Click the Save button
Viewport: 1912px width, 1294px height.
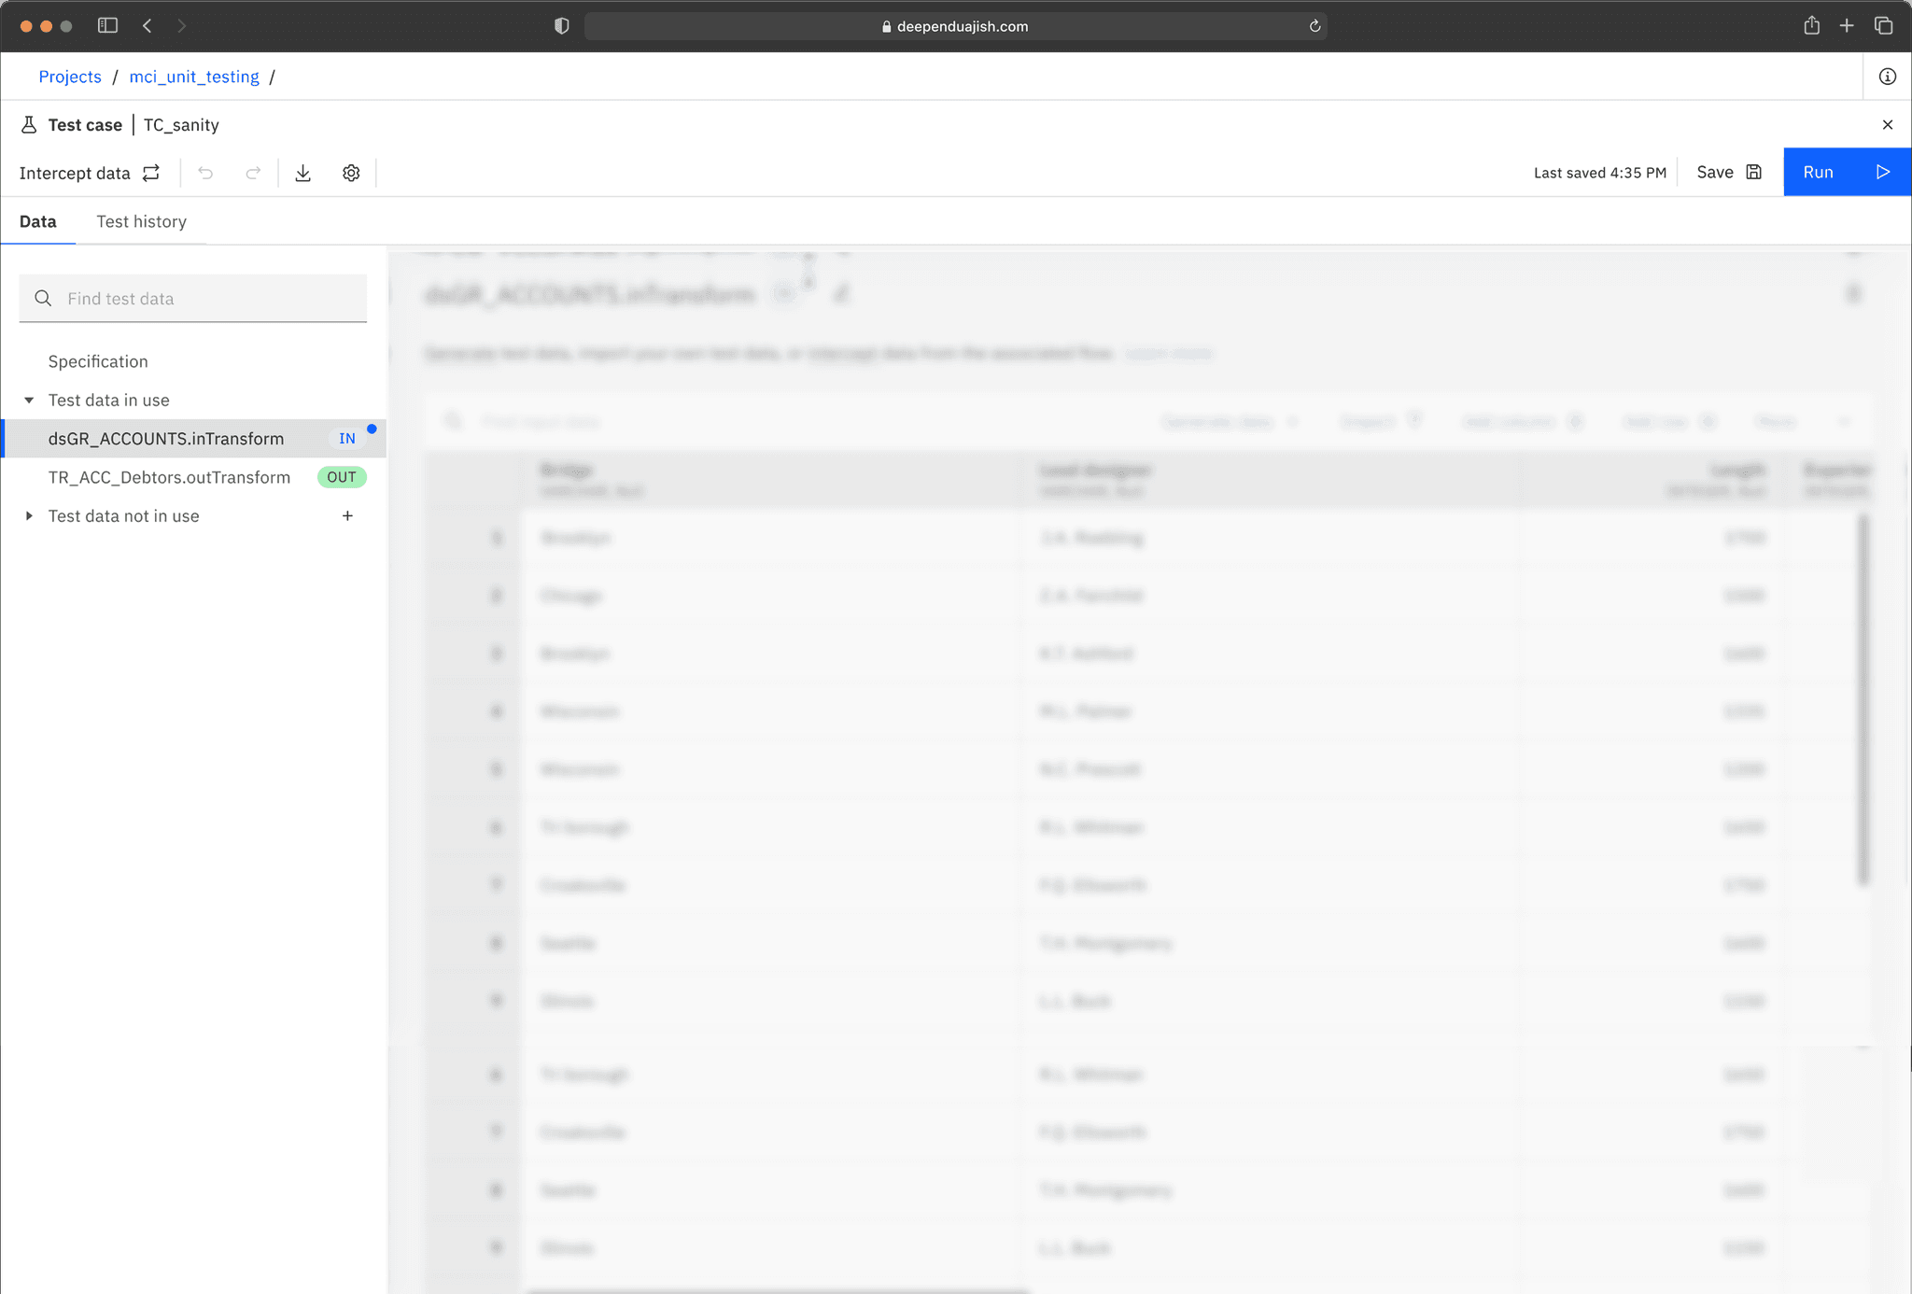[1729, 172]
